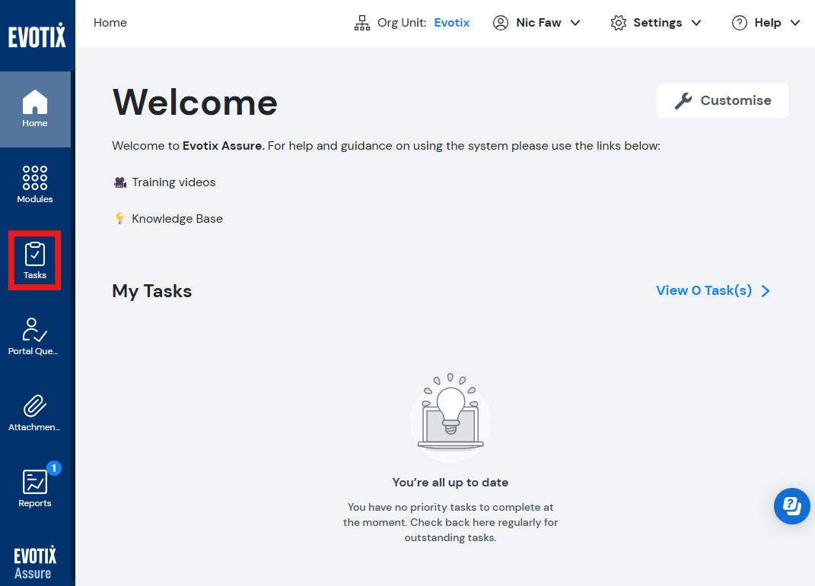Viewport: 815px width, 586px height.
Task: Click the Knowledge Base lightbulb icon
Action: pyautogui.click(x=120, y=219)
